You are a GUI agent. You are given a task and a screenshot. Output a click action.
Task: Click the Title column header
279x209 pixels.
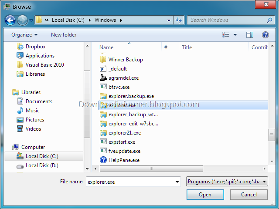pyautogui.click(x=187, y=47)
